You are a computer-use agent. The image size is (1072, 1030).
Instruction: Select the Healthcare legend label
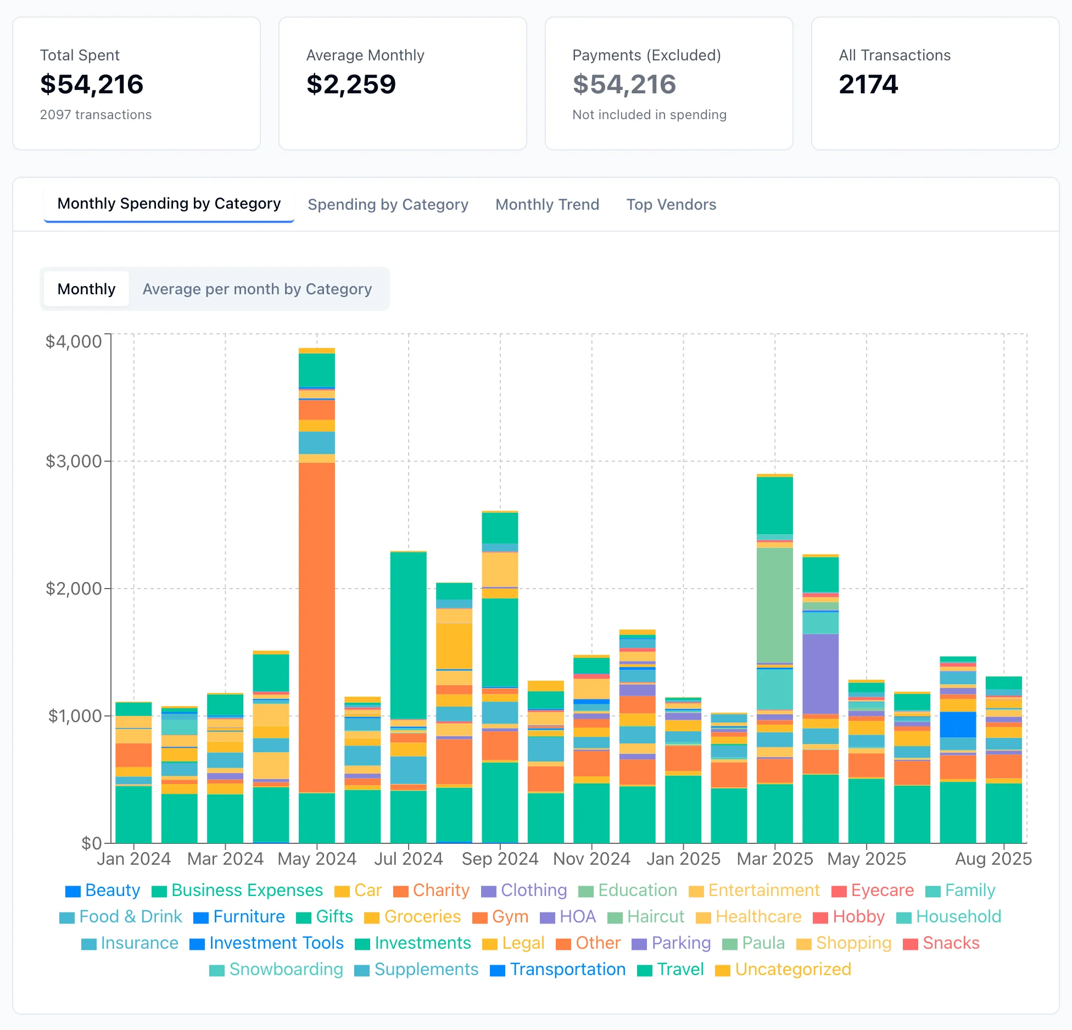(758, 916)
